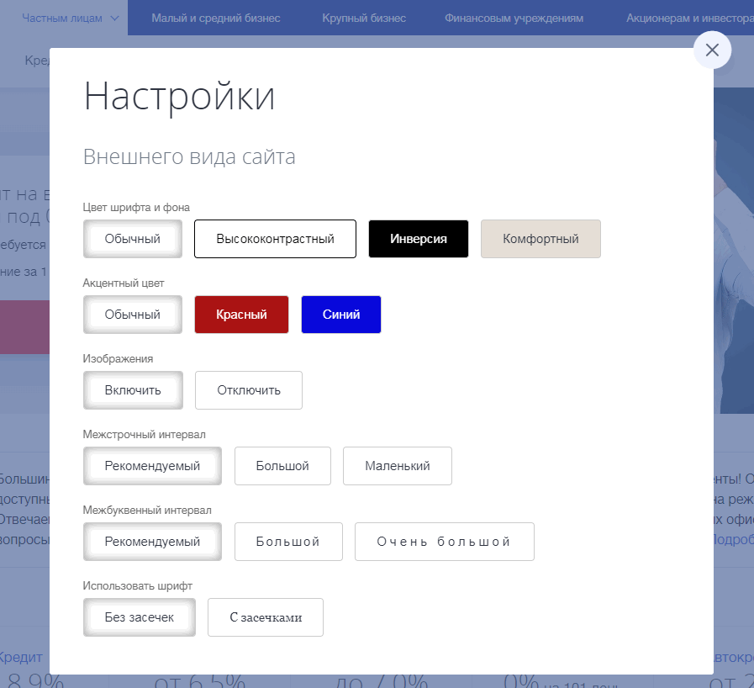Close the Настройки dialog with X
Viewport: 754px width, 688px height.
coord(712,50)
